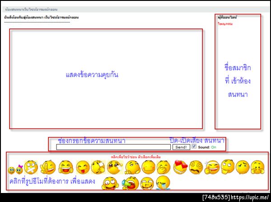Click the ยินดีต้อนรับสู่ห้องสนทนา welcome text

(42, 17)
